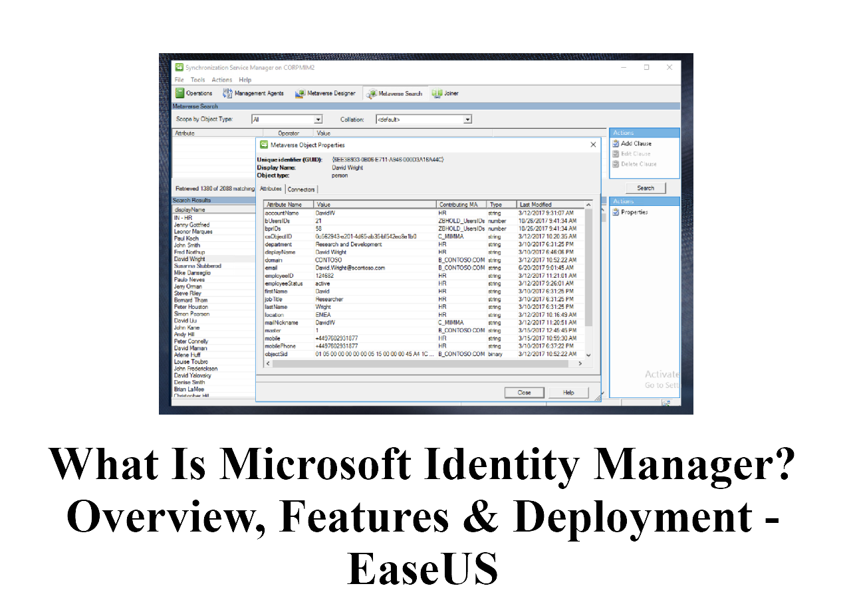Open Management Agents view
851x598 pixels.
(x=228, y=94)
